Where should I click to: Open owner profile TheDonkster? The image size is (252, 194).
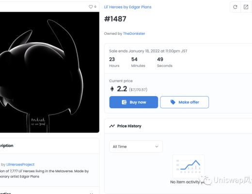pos(134,33)
